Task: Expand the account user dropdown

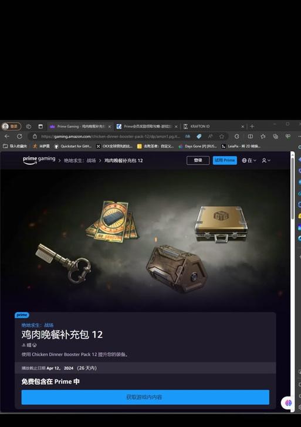Action: 266,160
